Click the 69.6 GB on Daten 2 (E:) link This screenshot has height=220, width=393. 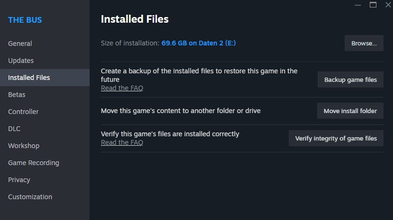click(x=199, y=43)
